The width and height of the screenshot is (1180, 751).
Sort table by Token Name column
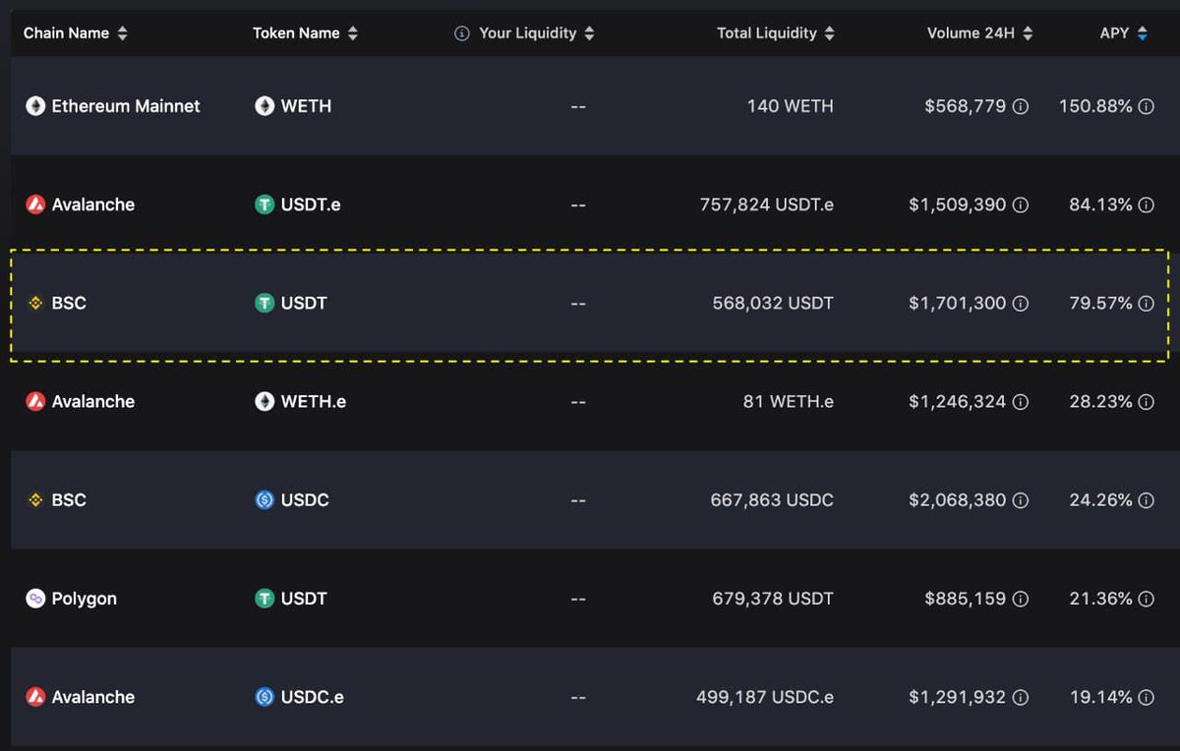pyautogui.click(x=352, y=33)
